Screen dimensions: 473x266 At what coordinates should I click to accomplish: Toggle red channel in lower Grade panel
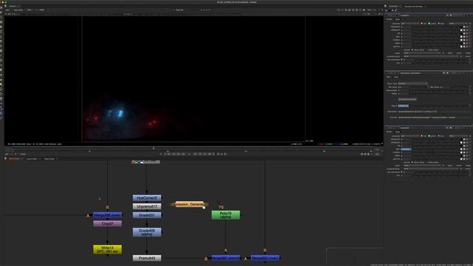(422, 136)
